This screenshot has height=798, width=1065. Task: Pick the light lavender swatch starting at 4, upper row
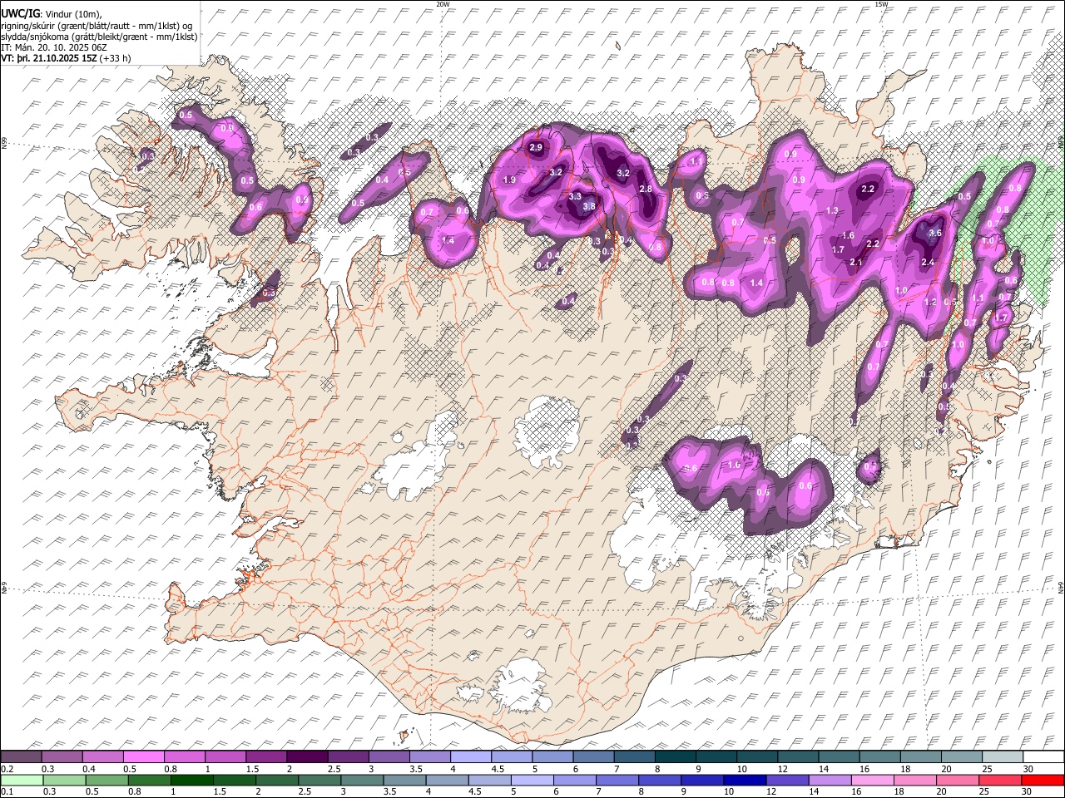[471, 756]
